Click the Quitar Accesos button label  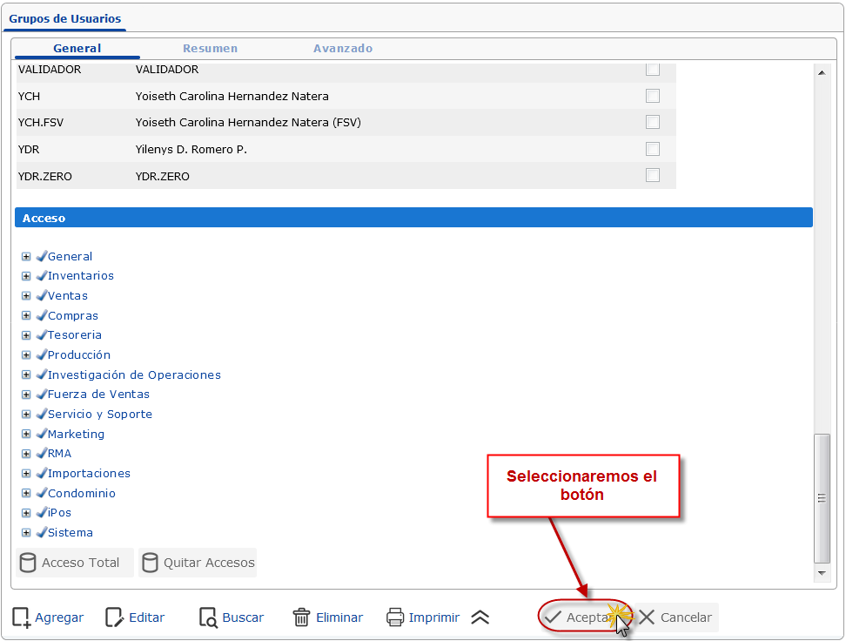209,563
